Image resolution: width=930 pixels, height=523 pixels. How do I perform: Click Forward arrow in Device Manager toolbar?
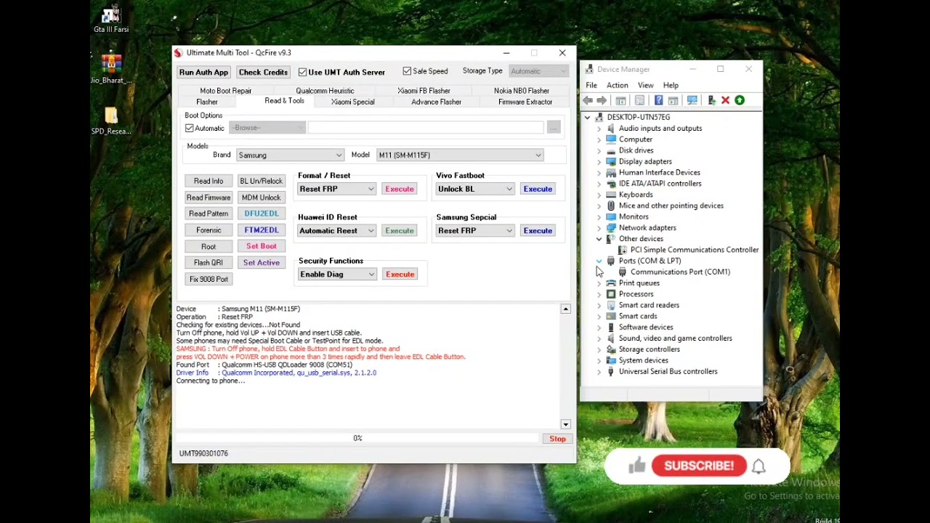(x=602, y=100)
